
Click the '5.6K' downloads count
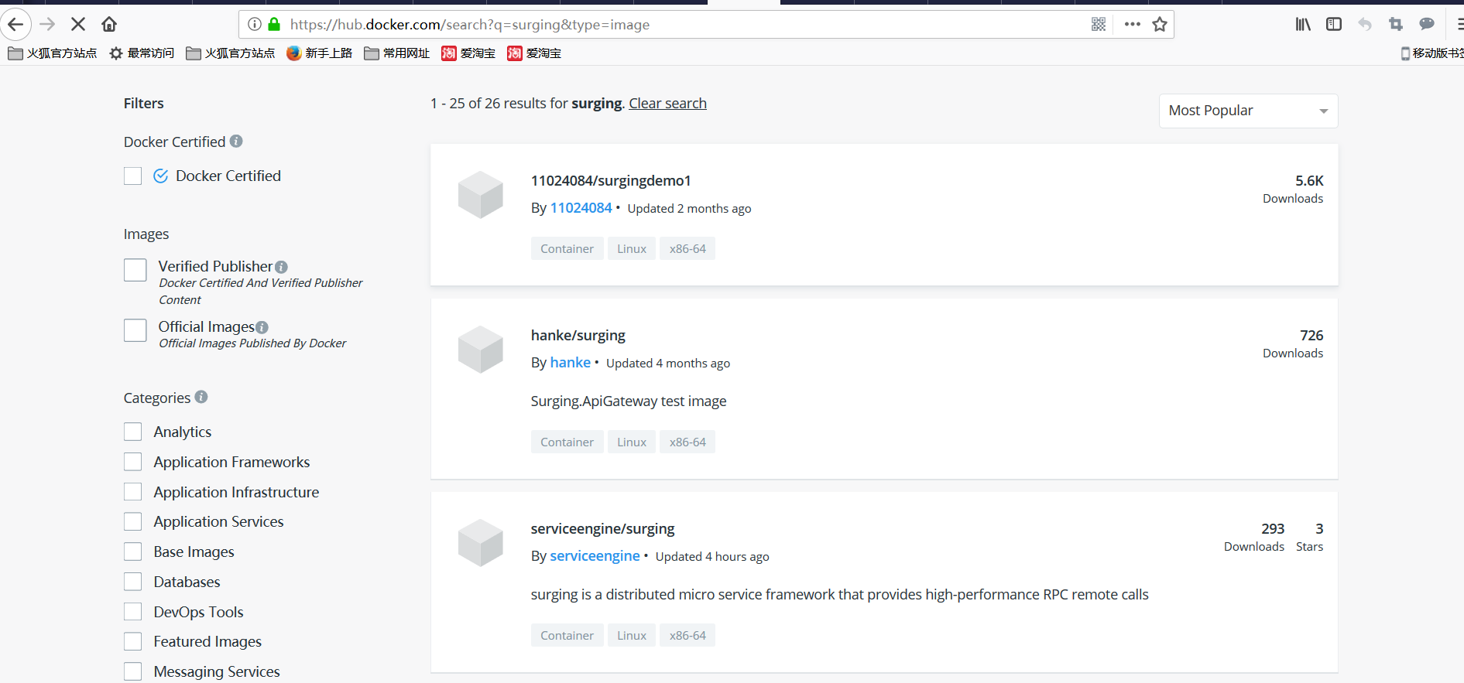click(x=1309, y=181)
